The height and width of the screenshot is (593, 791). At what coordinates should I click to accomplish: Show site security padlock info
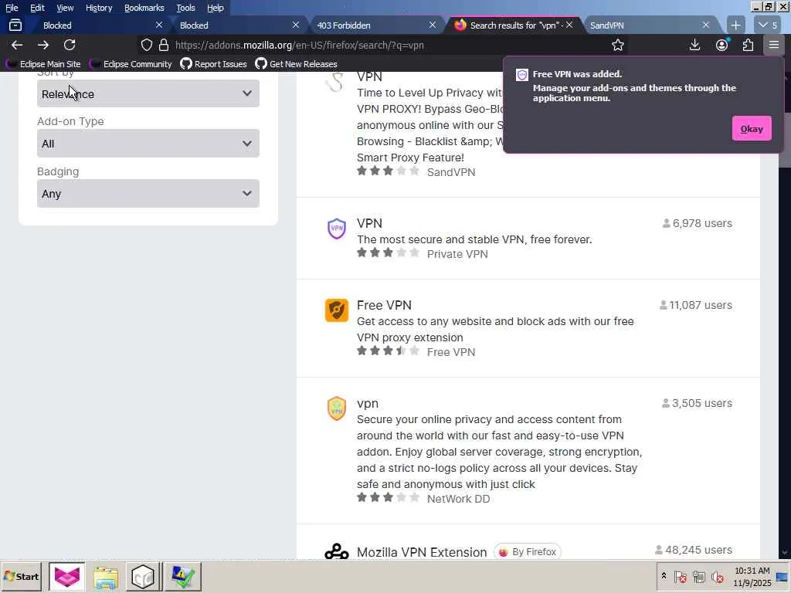click(x=164, y=45)
